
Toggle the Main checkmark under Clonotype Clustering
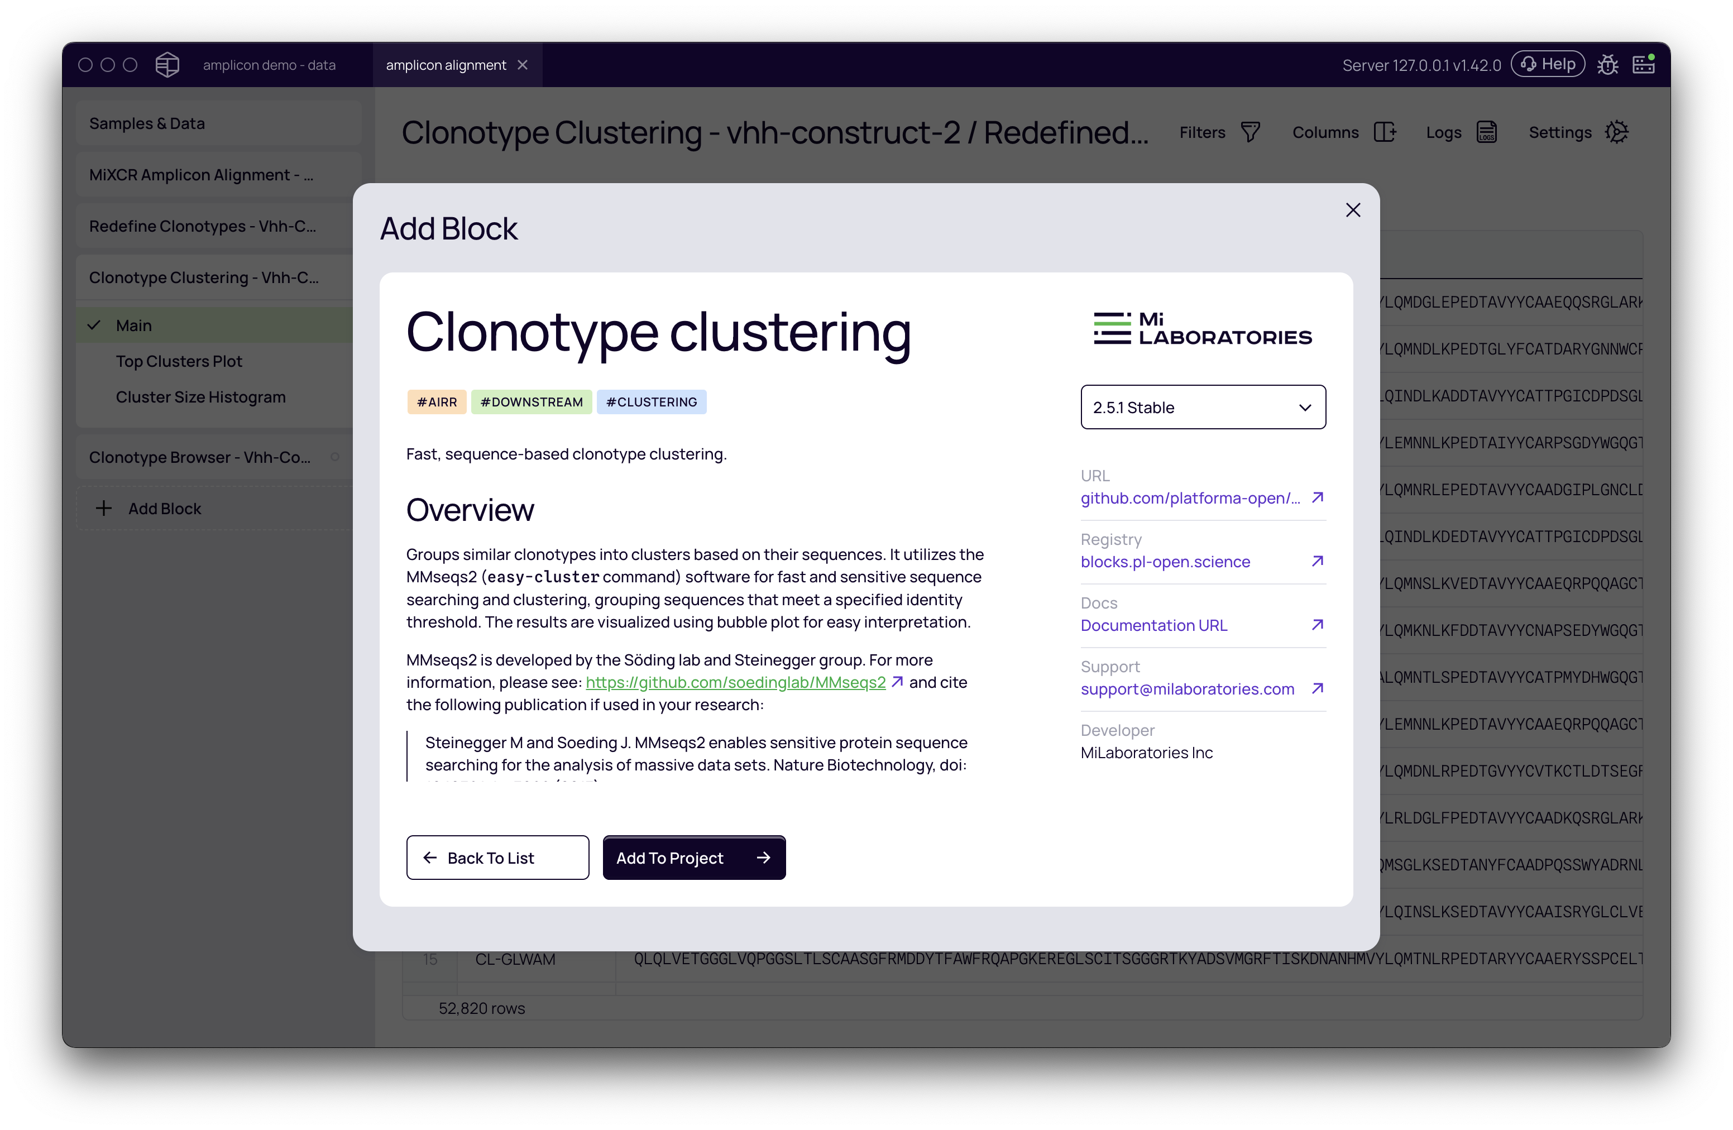(x=94, y=325)
